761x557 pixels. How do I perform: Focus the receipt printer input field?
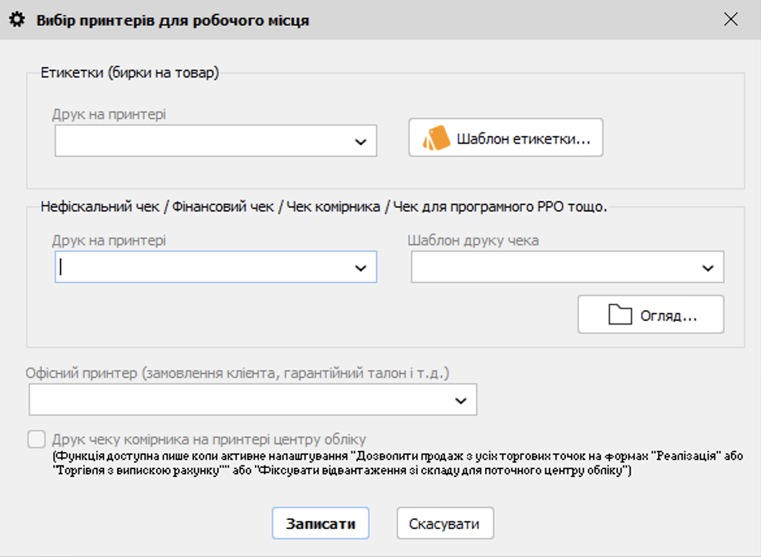pyautogui.click(x=202, y=267)
